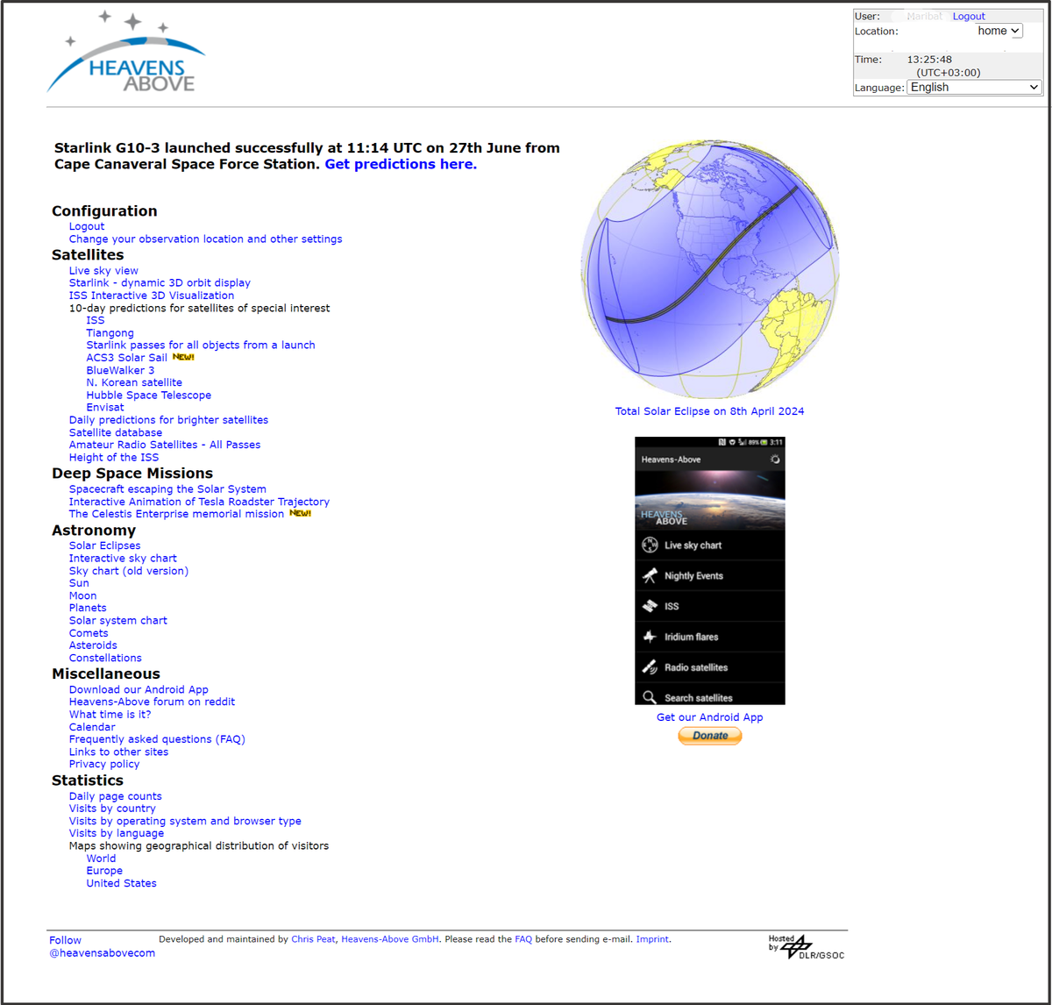Image resolution: width=1052 pixels, height=1005 pixels.
Task: Open Visits by operating system and browser type
Action: [x=185, y=822]
